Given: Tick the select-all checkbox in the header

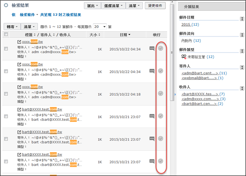Looking at the screenshot, I should [x=6, y=34].
